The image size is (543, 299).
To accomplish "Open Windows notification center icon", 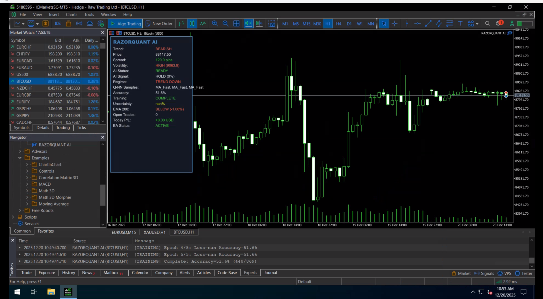I will point(523,292).
